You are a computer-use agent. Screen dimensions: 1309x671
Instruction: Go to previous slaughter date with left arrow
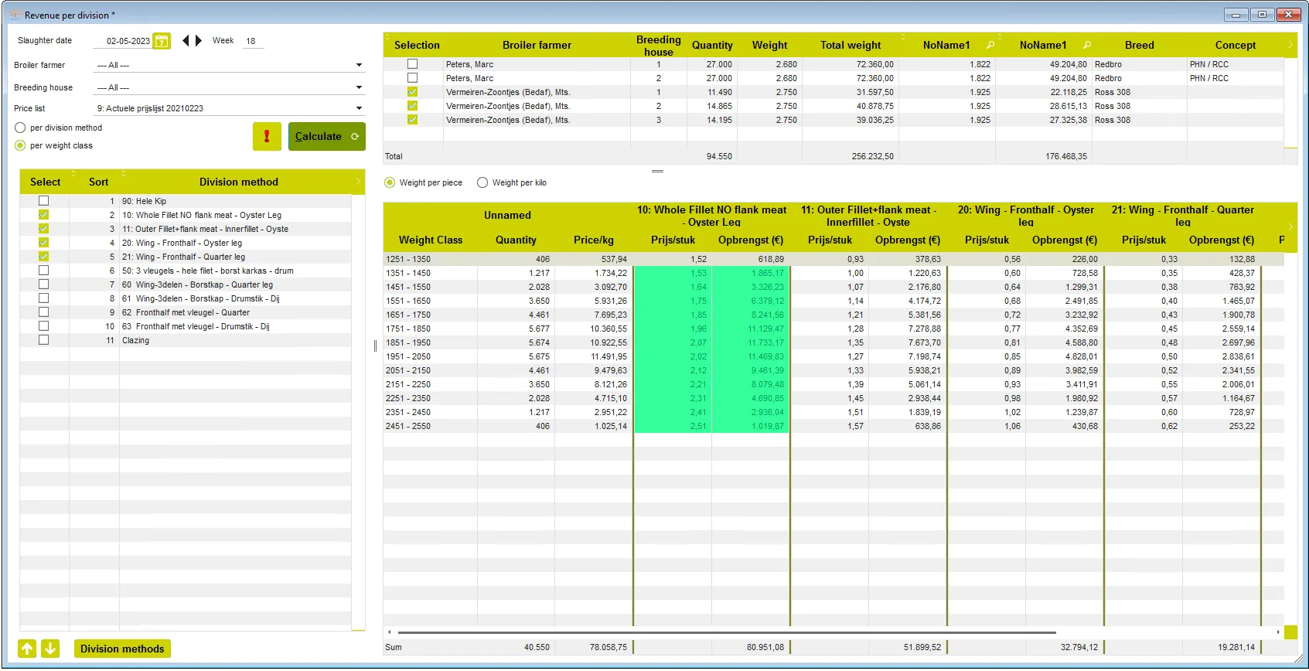pos(186,41)
